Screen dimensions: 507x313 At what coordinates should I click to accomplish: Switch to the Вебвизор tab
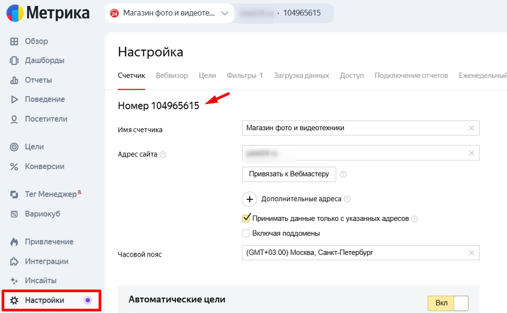pos(172,76)
